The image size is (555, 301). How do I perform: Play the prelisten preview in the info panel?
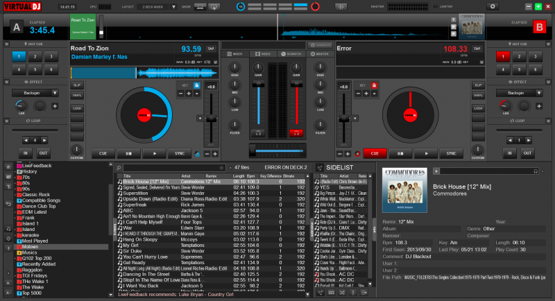(x=436, y=171)
